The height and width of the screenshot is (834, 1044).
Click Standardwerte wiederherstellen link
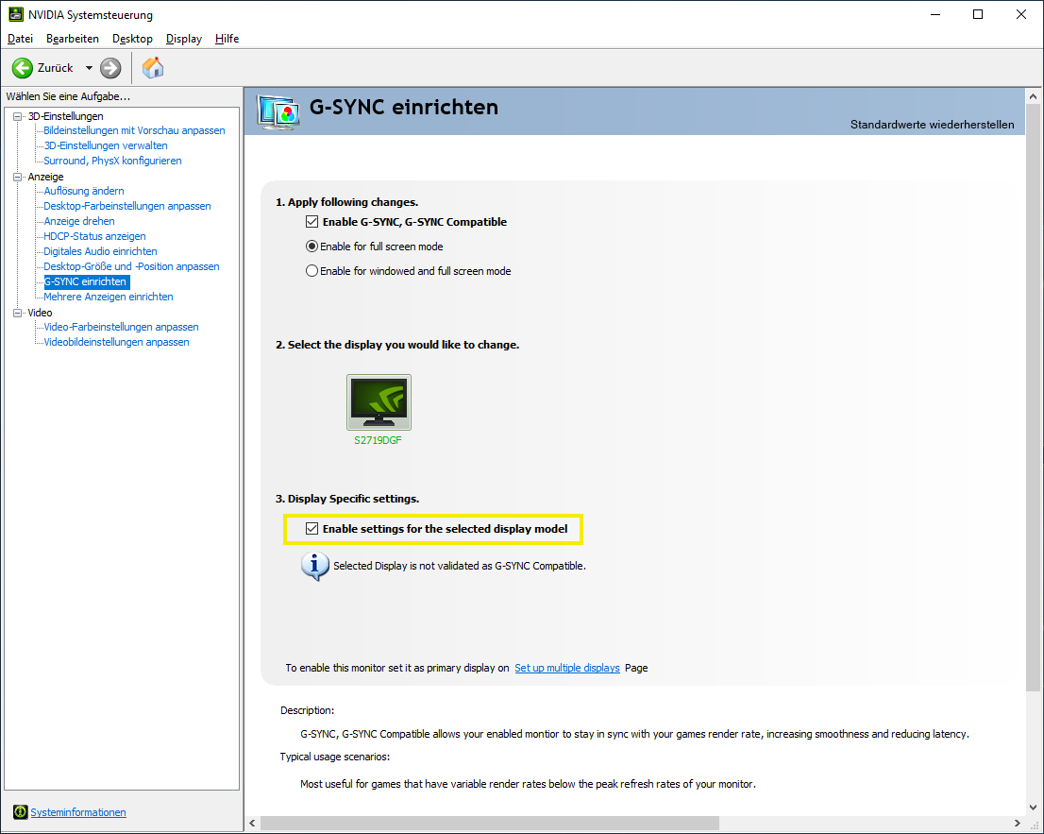(933, 125)
